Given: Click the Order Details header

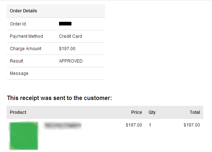Looking at the screenshot, I should pyautogui.click(x=23, y=11).
